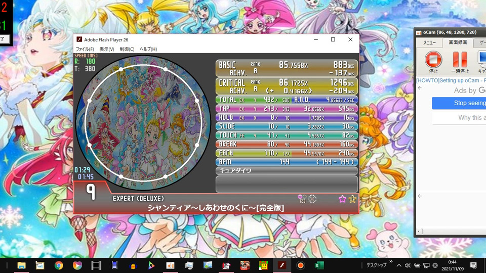Click back arrow beside Ads by Google
Viewport: 486px width, 273px height.
420,88
